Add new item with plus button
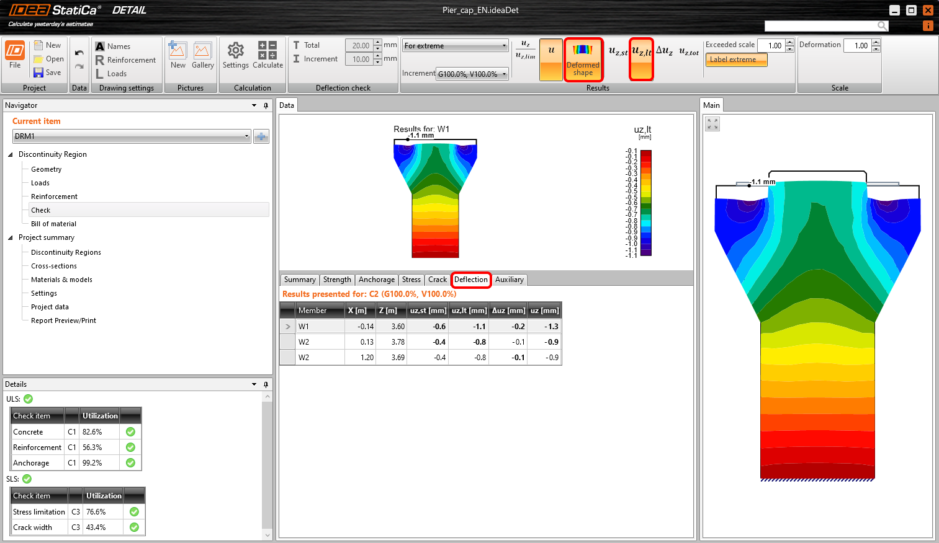This screenshot has width=939, height=543. click(x=261, y=136)
